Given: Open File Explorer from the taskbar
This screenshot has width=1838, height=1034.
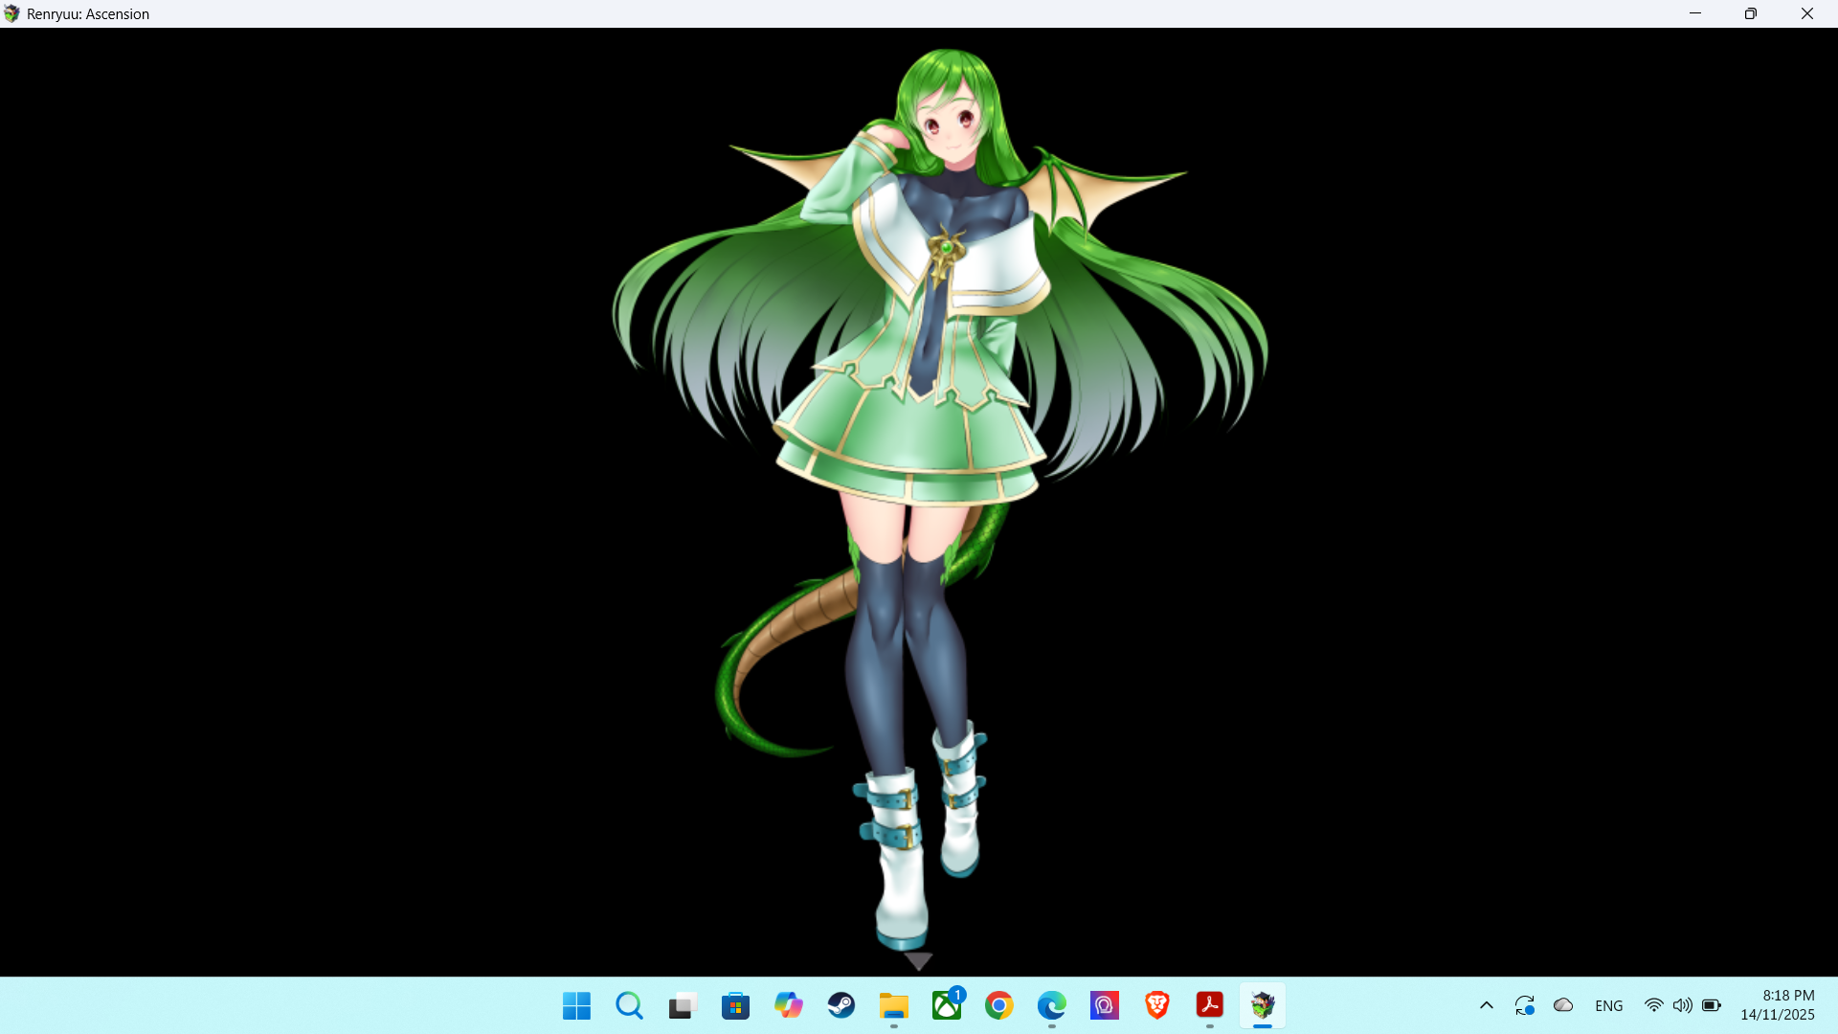Looking at the screenshot, I should 894,1005.
